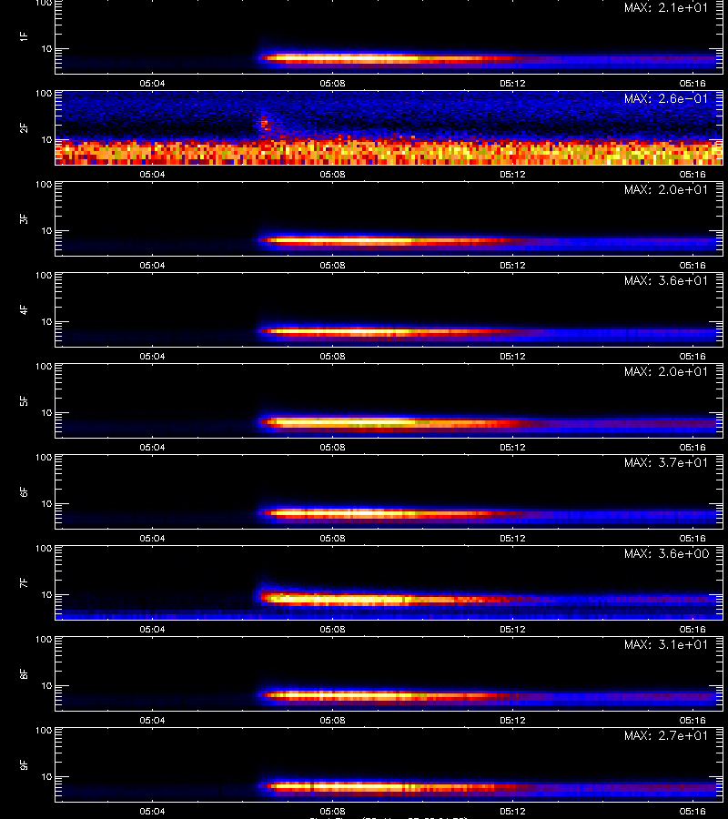Select the 'MAX: 3.6e+00' readout

(666, 553)
